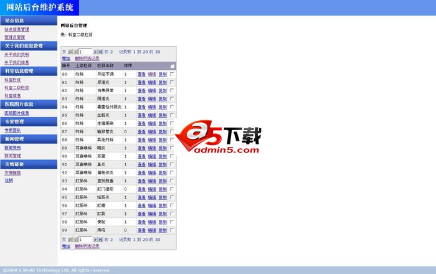This screenshot has width=436, height=274.
Task: Open the 科室信息管理 section header
Action: [x=29, y=71]
